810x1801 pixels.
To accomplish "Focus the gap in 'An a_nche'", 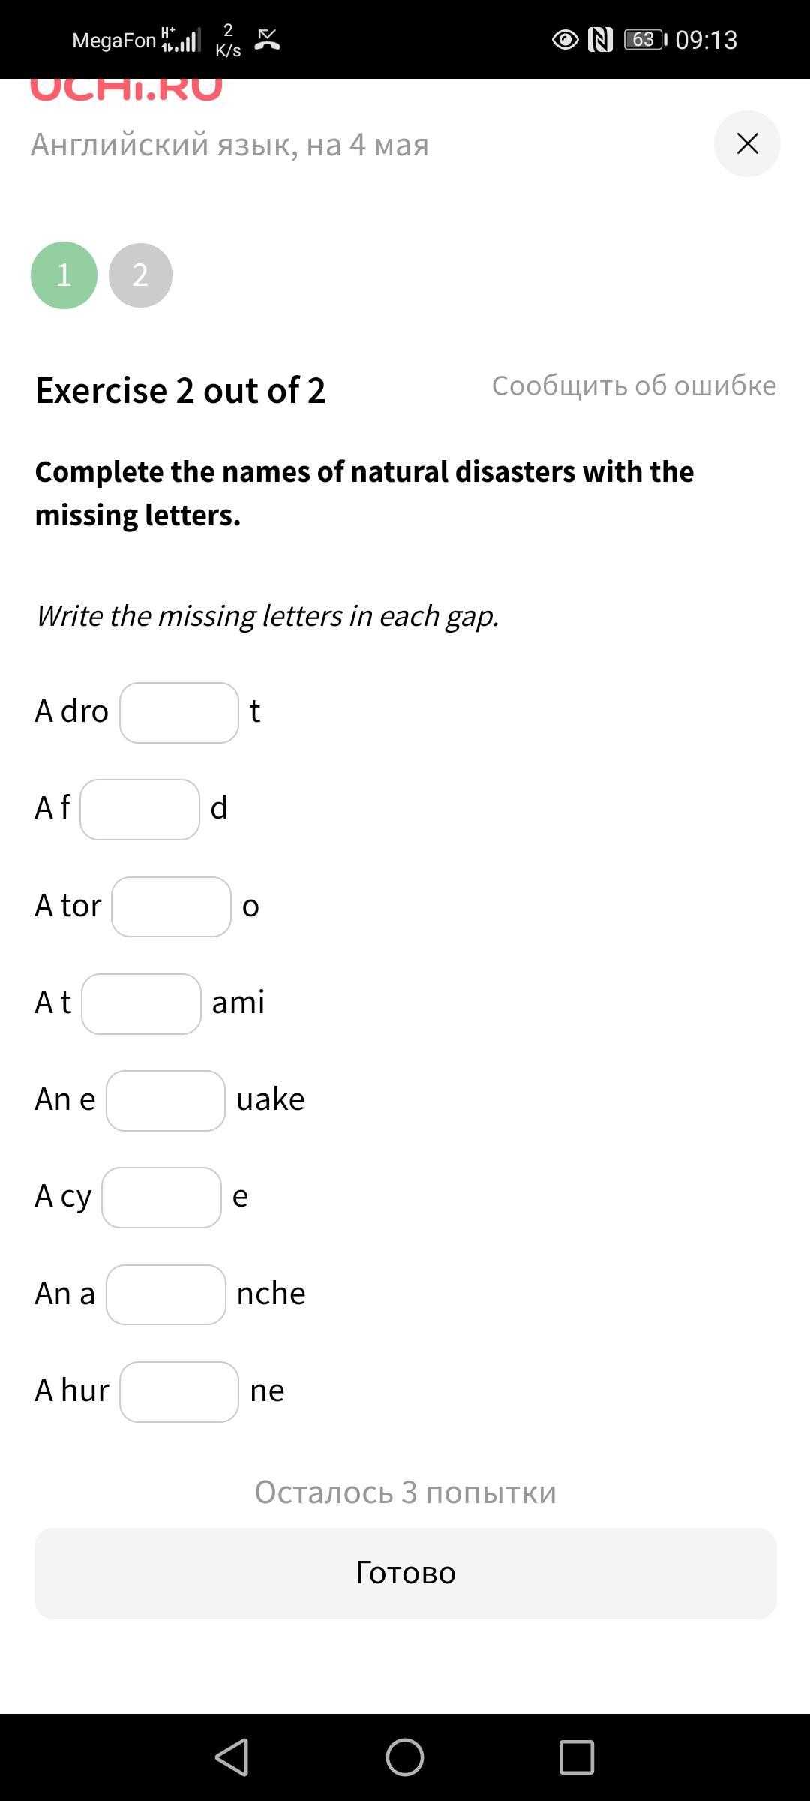I will pos(166,1294).
